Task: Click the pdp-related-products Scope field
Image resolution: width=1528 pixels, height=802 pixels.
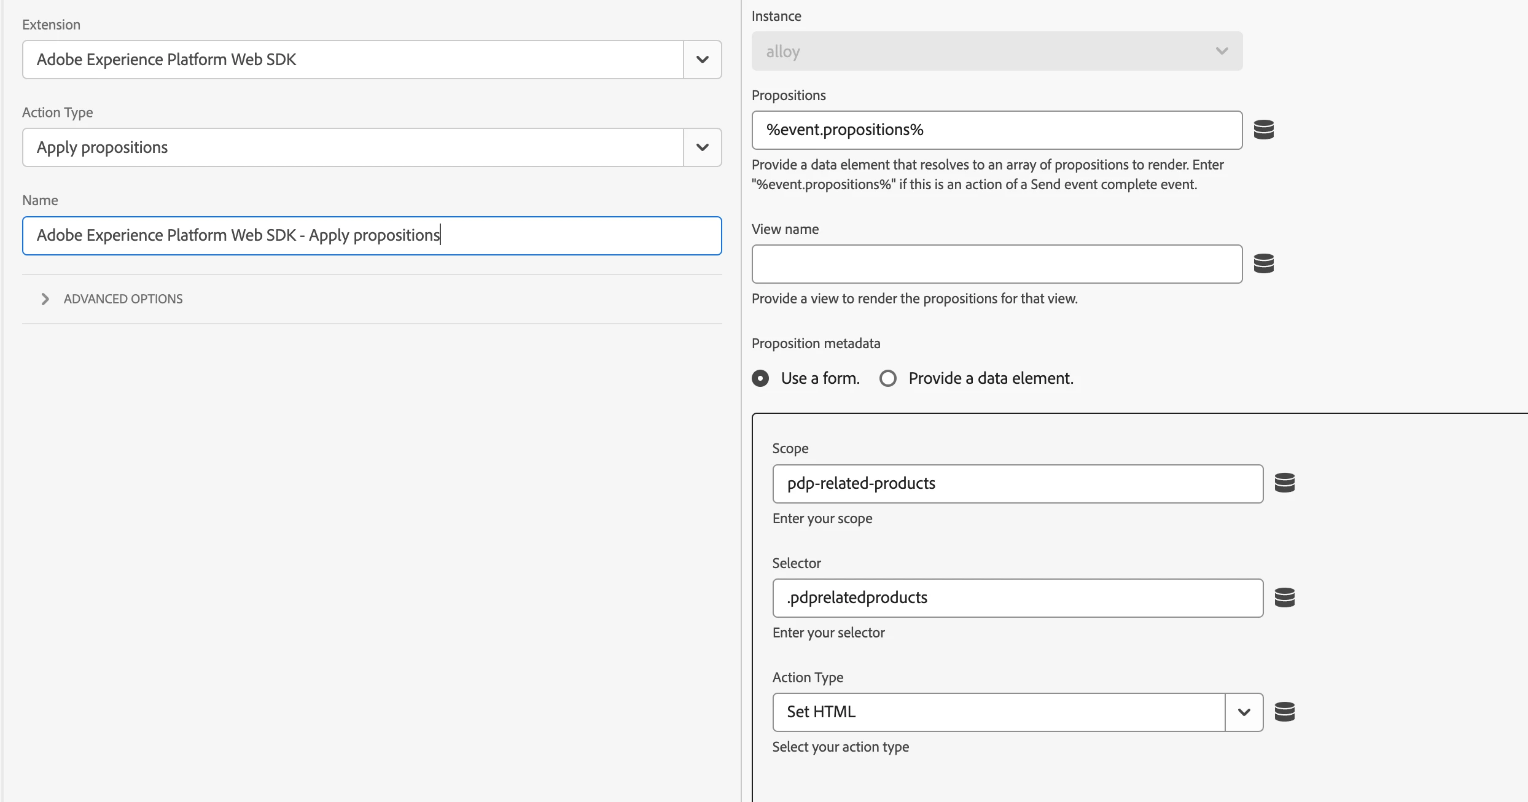Action: [1017, 484]
